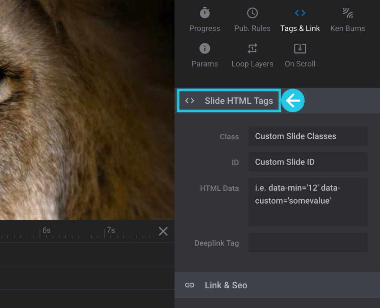Viewport: 380px width, 308px height.
Task: Open the Loop Layers icon
Action: click(x=252, y=48)
